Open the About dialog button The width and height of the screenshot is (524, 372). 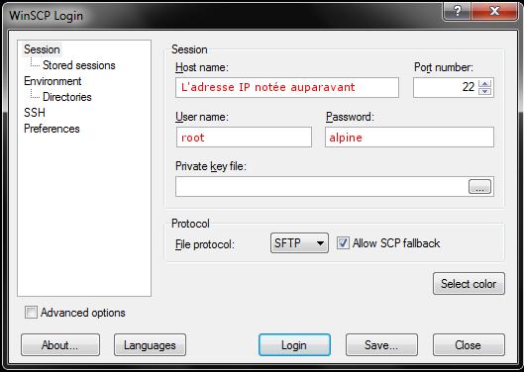[60, 345]
